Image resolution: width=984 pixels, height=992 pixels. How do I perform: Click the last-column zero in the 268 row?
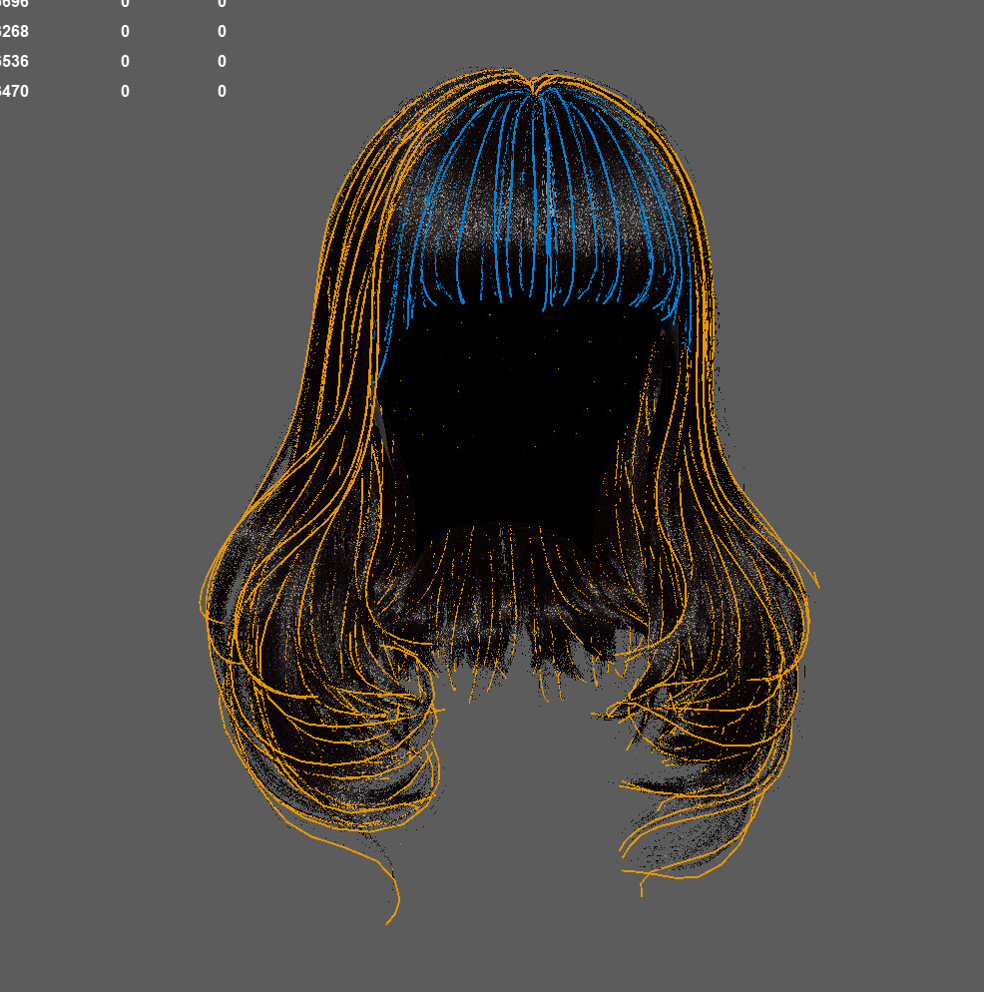[x=222, y=31]
